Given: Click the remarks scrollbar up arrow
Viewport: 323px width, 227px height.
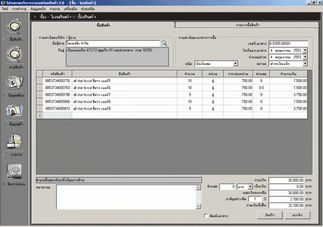Looking at the screenshot, I should (198, 187).
